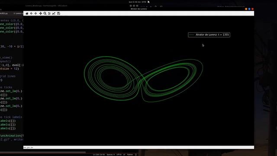Open Edit axis and curve parameters
Screen dimensions: 277x156
[x=54, y=13]
